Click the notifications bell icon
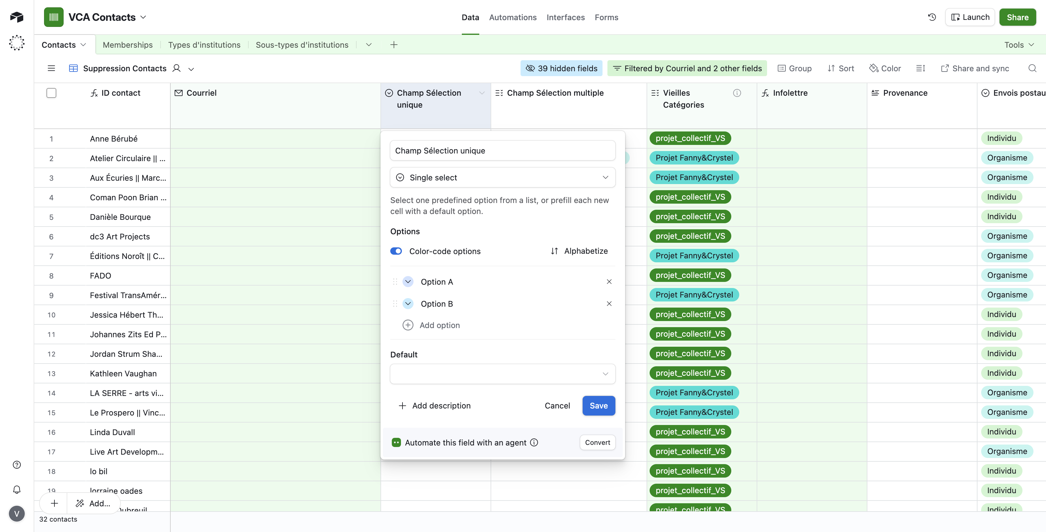This screenshot has height=532, width=1046. tap(17, 490)
